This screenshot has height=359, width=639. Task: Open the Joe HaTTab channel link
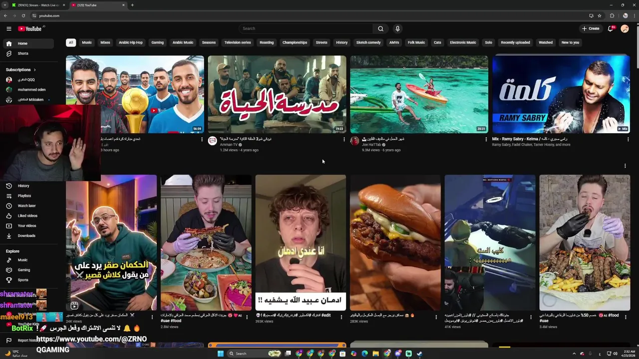pos(371,145)
